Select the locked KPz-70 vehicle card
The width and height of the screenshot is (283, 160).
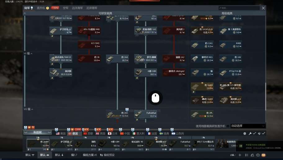coord(89,31)
